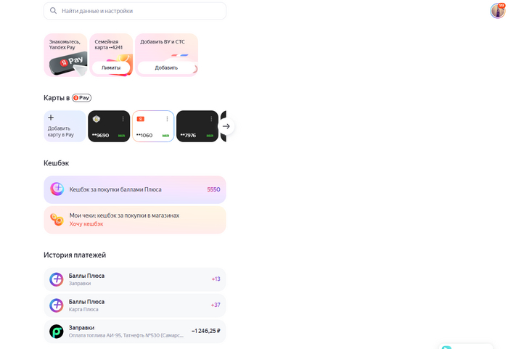Click the green Заправки icon in payment history
This screenshot has height=349, width=508.
(x=57, y=332)
